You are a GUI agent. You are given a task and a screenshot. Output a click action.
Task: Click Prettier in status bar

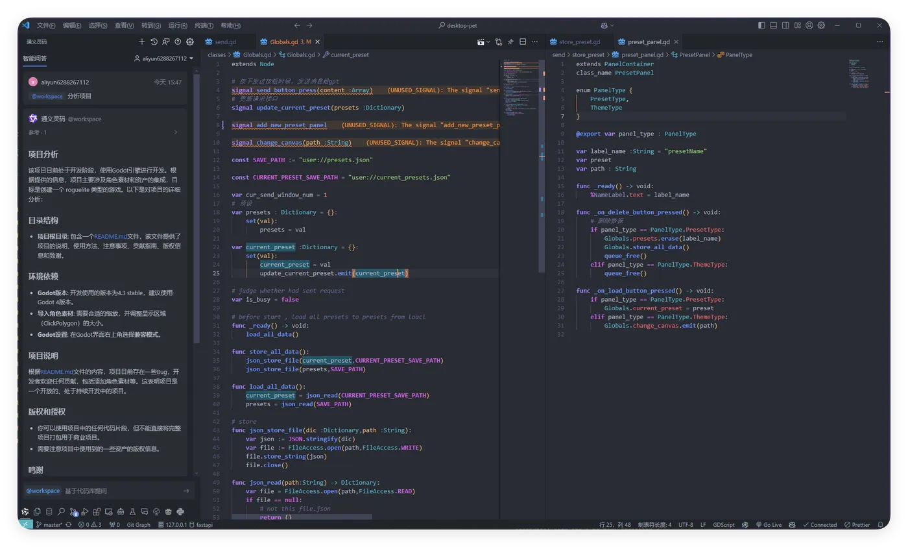pyautogui.click(x=857, y=524)
